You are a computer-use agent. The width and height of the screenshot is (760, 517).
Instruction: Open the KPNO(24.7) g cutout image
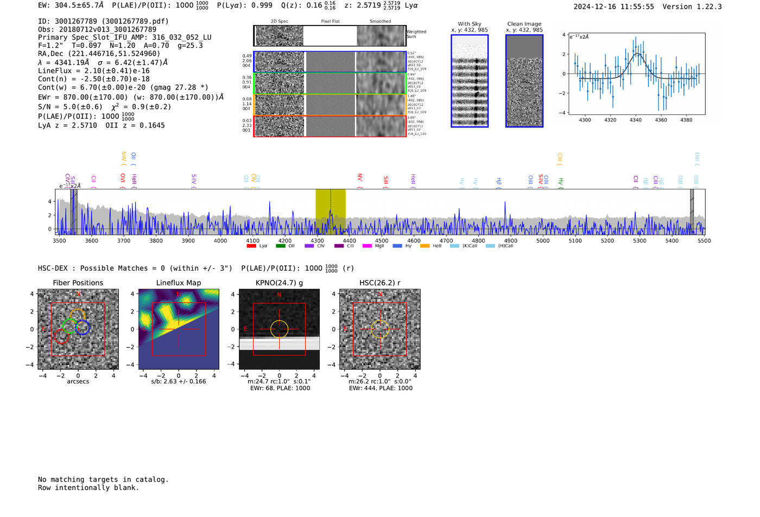coord(279,329)
